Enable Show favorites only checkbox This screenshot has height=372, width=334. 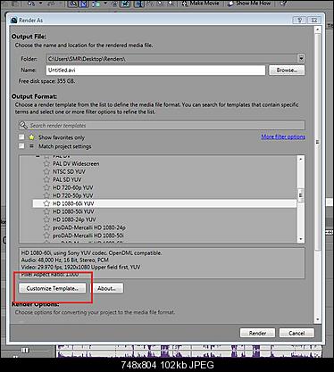tap(21, 137)
